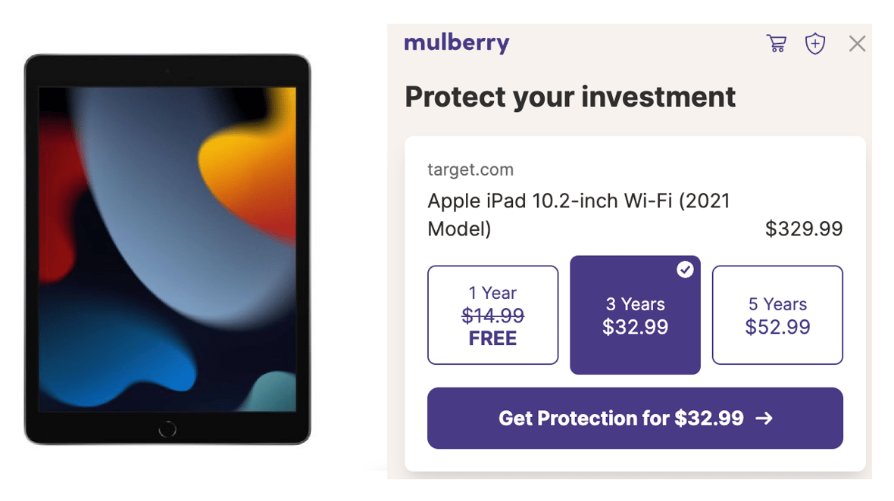Click the target.com source label
This screenshot has width=894, height=501.
click(470, 170)
